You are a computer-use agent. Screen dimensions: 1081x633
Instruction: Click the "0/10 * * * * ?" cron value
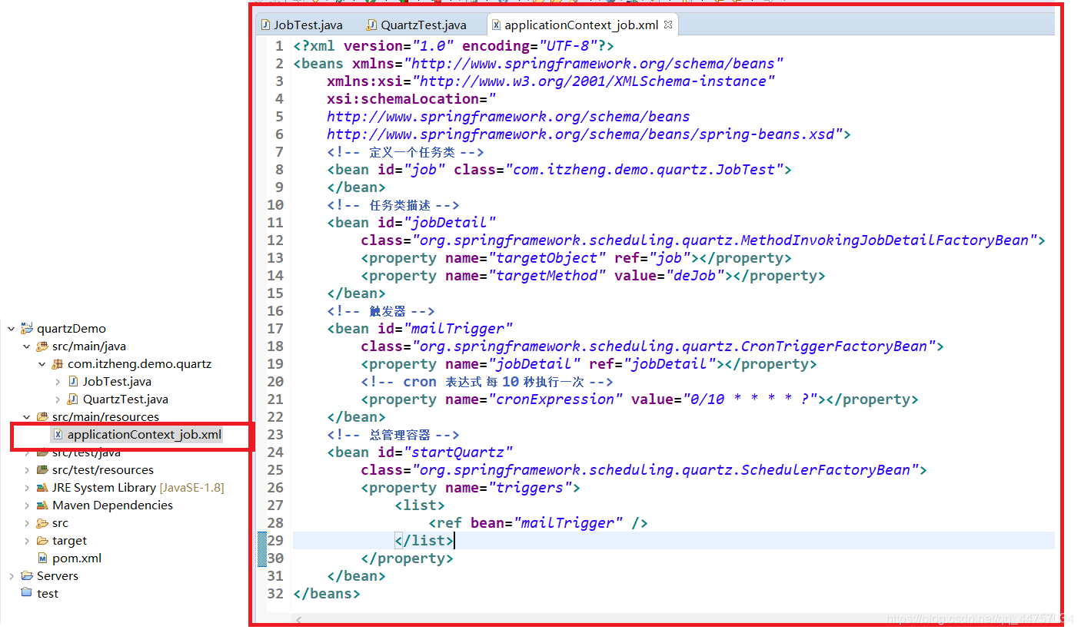click(x=750, y=399)
